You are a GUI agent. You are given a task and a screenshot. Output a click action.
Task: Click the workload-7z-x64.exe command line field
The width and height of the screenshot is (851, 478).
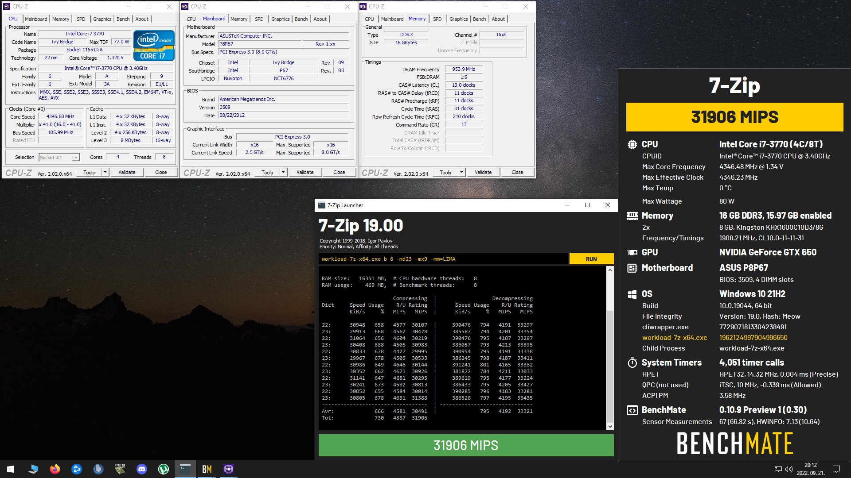443,259
